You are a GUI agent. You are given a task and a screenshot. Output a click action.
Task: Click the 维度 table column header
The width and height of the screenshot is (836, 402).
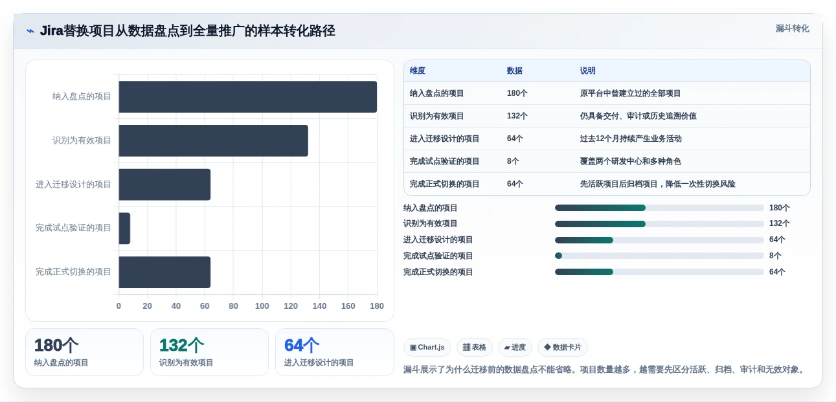418,71
